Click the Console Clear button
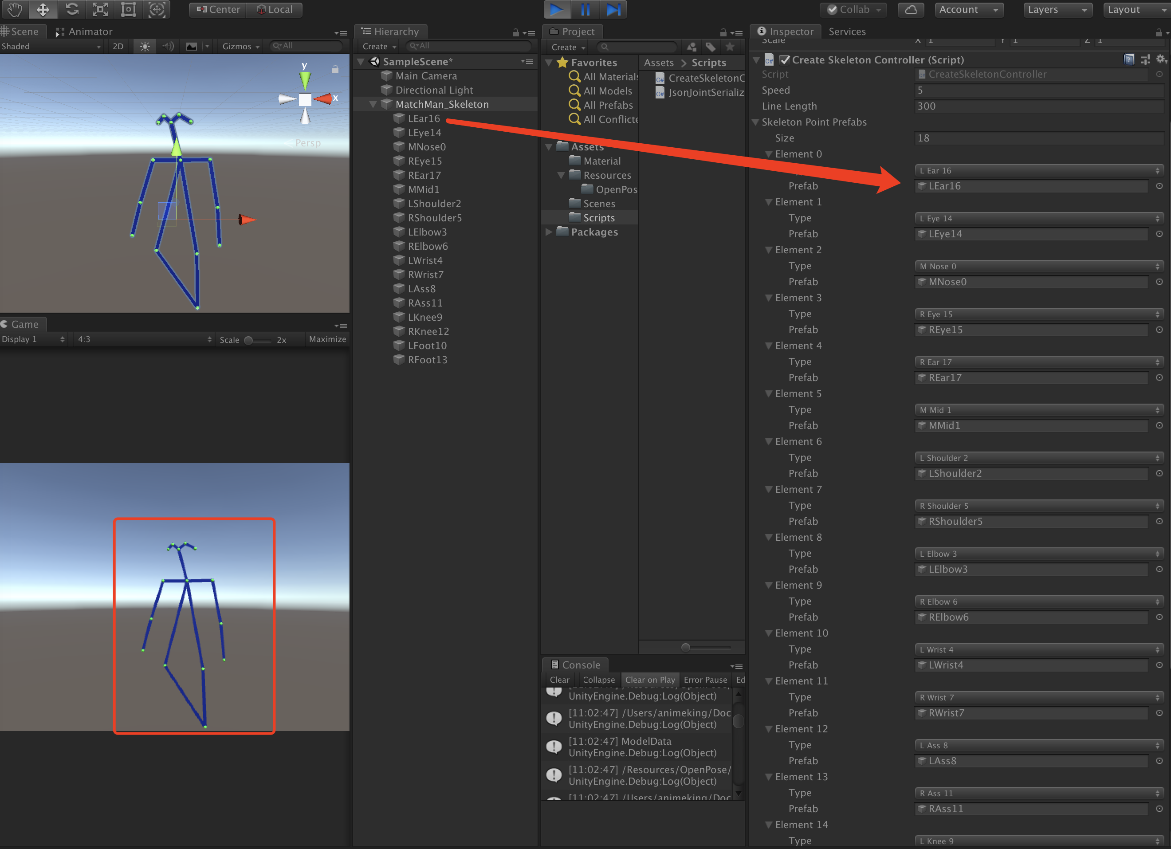This screenshot has width=1171, height=849. (x=559, y=680)
